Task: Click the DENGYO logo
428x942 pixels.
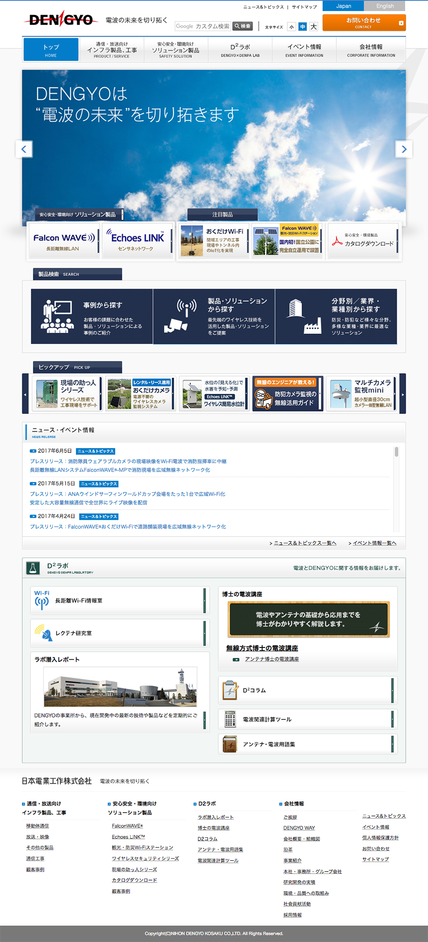Action: click(60, 20)
